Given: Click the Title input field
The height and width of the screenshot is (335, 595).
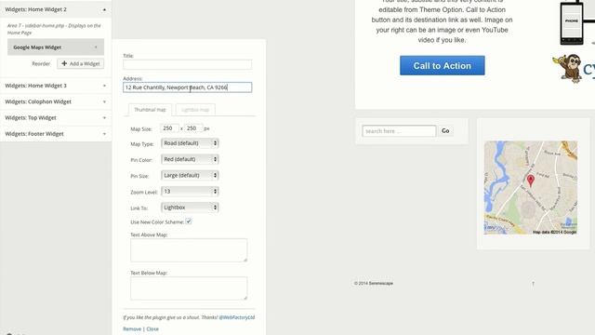Looking at the screenshot, I should tap(187, 64).
